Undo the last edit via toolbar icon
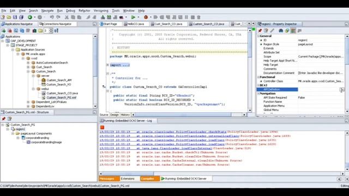Screen dimensions: 349x196 (52, 17)
